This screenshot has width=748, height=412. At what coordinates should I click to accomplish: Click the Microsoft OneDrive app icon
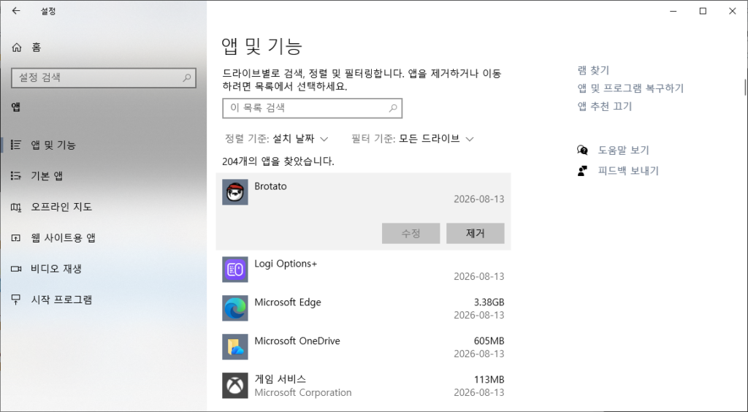235,347
